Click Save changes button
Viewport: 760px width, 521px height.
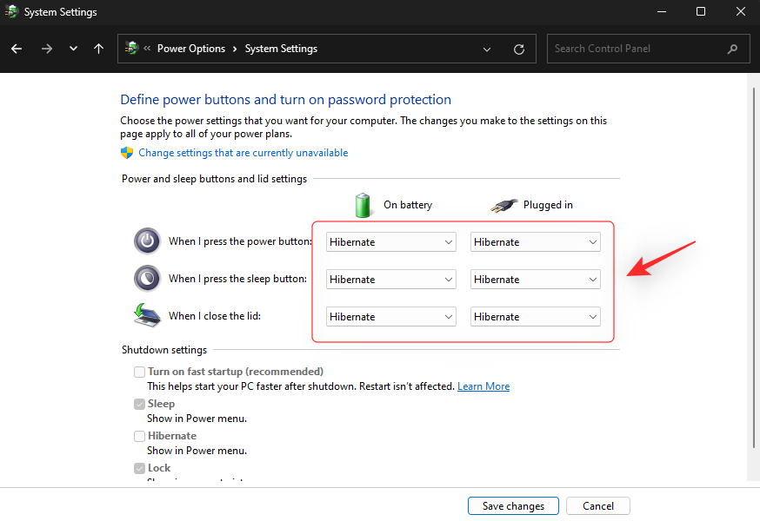point(513,506)
